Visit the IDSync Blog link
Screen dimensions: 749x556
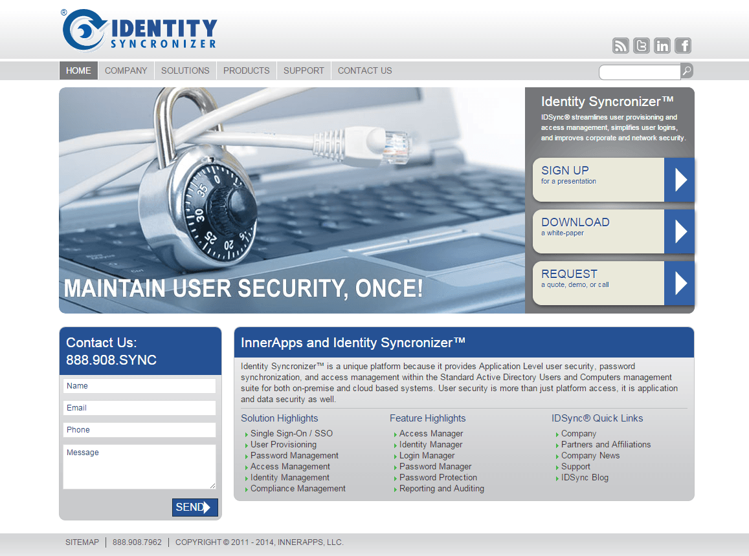coord(585,477)
